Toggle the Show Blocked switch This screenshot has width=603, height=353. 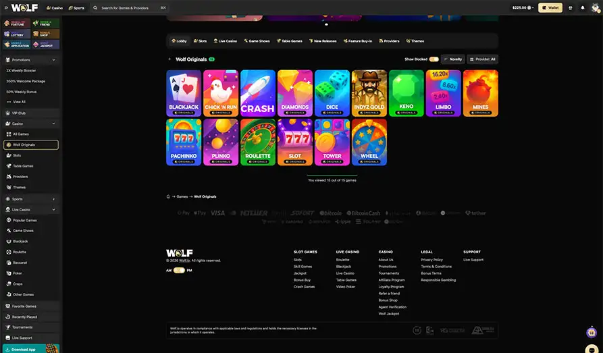(434, 59)
